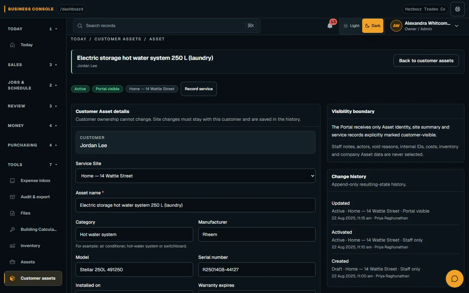
Task: Expand the Purchasing sidebar section
Action: pos(33,145)
